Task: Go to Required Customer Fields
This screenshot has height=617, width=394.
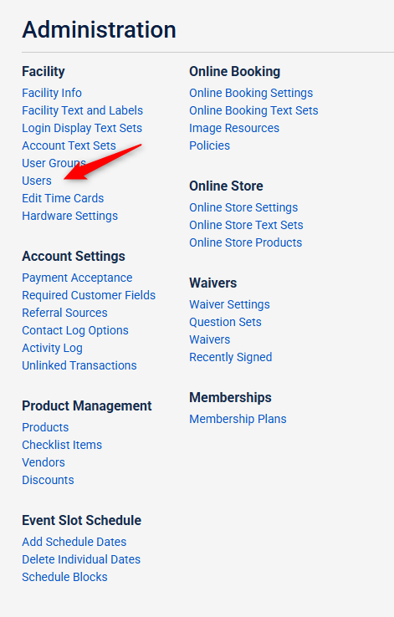Action: 89,295
